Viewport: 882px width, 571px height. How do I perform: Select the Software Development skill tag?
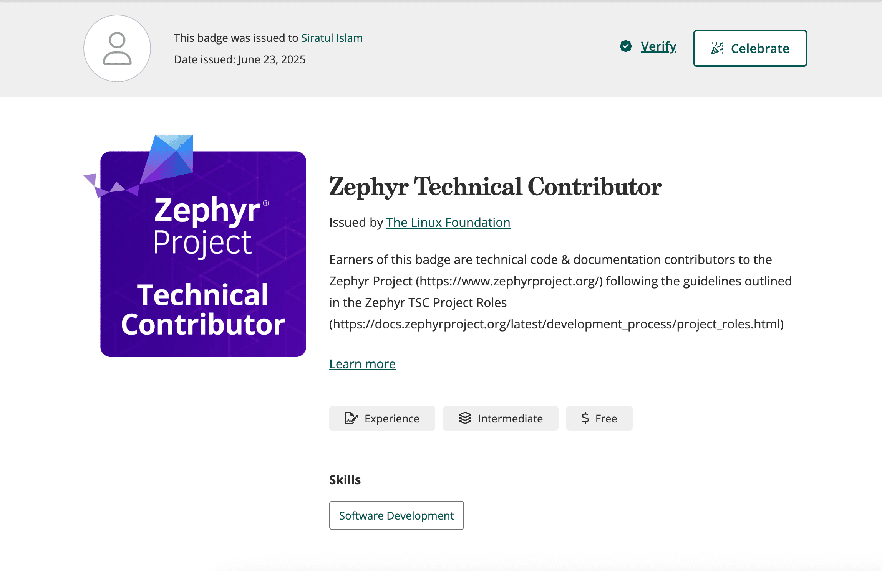[x=396, y=515]
